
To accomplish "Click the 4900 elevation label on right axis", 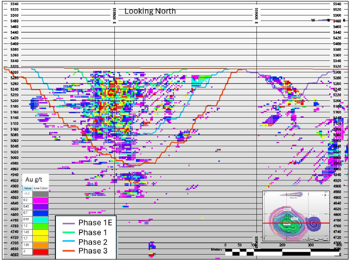I will click(x=337, y=186).
